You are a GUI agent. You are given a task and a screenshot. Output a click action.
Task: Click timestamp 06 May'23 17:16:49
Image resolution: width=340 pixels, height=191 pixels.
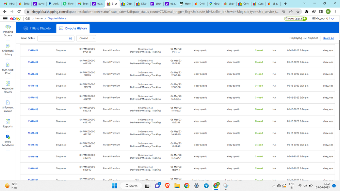pos(176,50)
